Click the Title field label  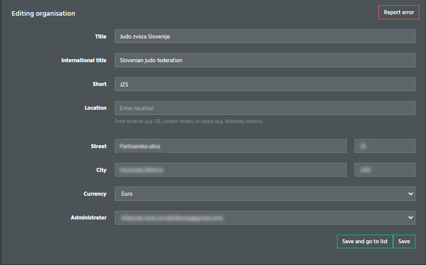[x=101, y=36]
